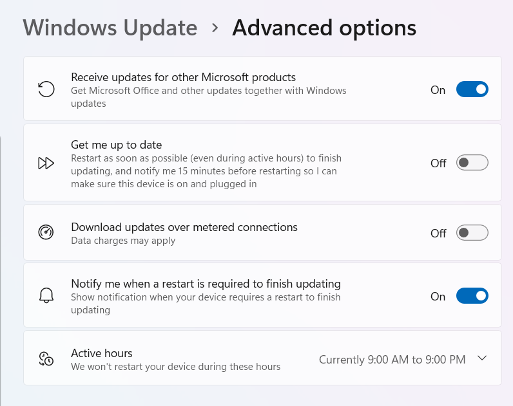Disable restart notification toggle
The width and height of the screenshot is (513, 406).
pos(472,295)
